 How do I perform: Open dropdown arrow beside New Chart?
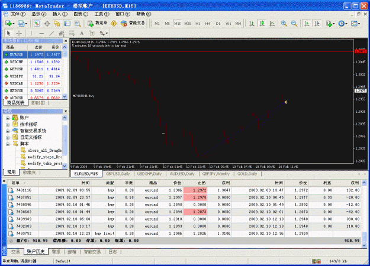[x=14, y=24]
